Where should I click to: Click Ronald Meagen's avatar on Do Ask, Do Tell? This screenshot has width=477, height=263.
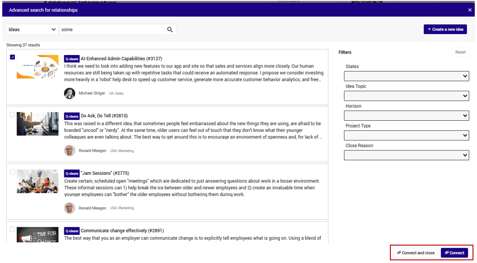70,151
